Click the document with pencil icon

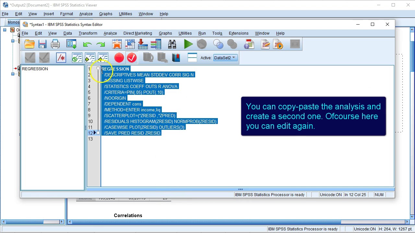tap(265, 44)
